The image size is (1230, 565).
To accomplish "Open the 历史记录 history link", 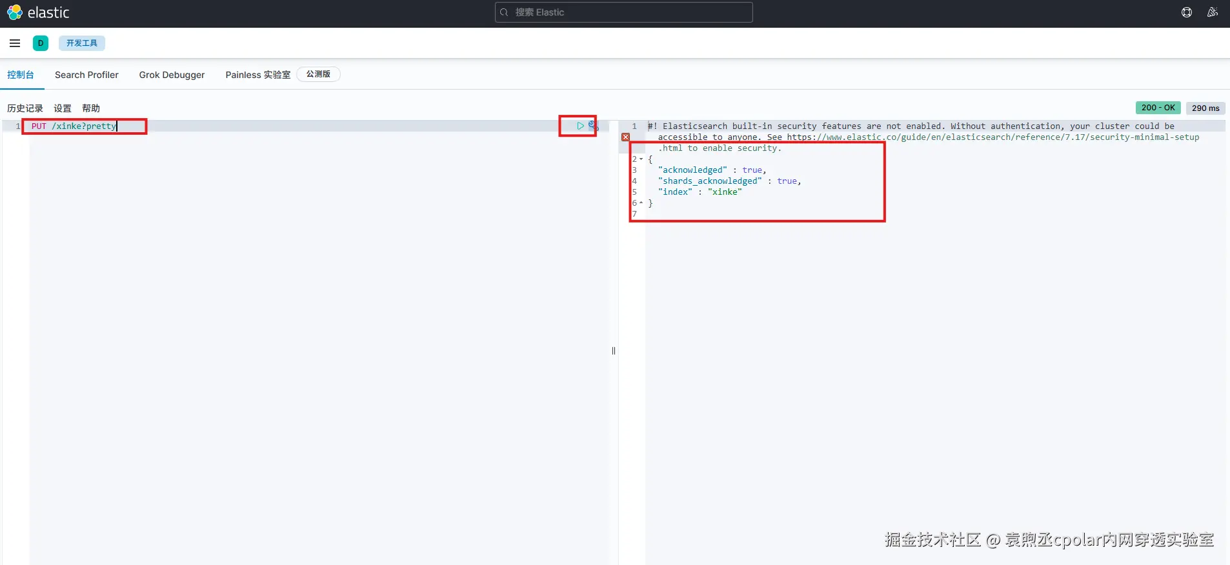I will click(25, 108).
